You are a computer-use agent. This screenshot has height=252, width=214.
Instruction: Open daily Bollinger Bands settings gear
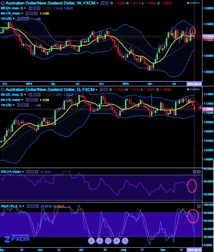(34, 95)
